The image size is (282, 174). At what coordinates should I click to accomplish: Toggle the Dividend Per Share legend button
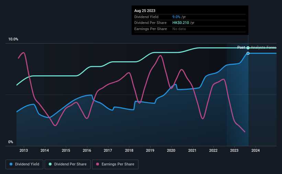(x=68, y=164)
